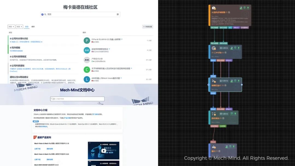This screenshot has height=166, width=295.
Task: Click the path planning node's step icon
Action: (214, 114)
